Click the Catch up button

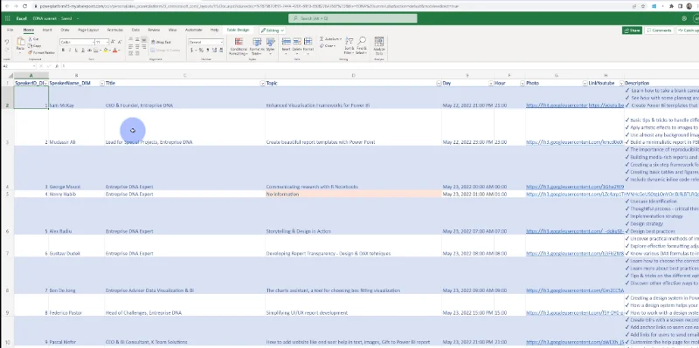tap(688, 31)
